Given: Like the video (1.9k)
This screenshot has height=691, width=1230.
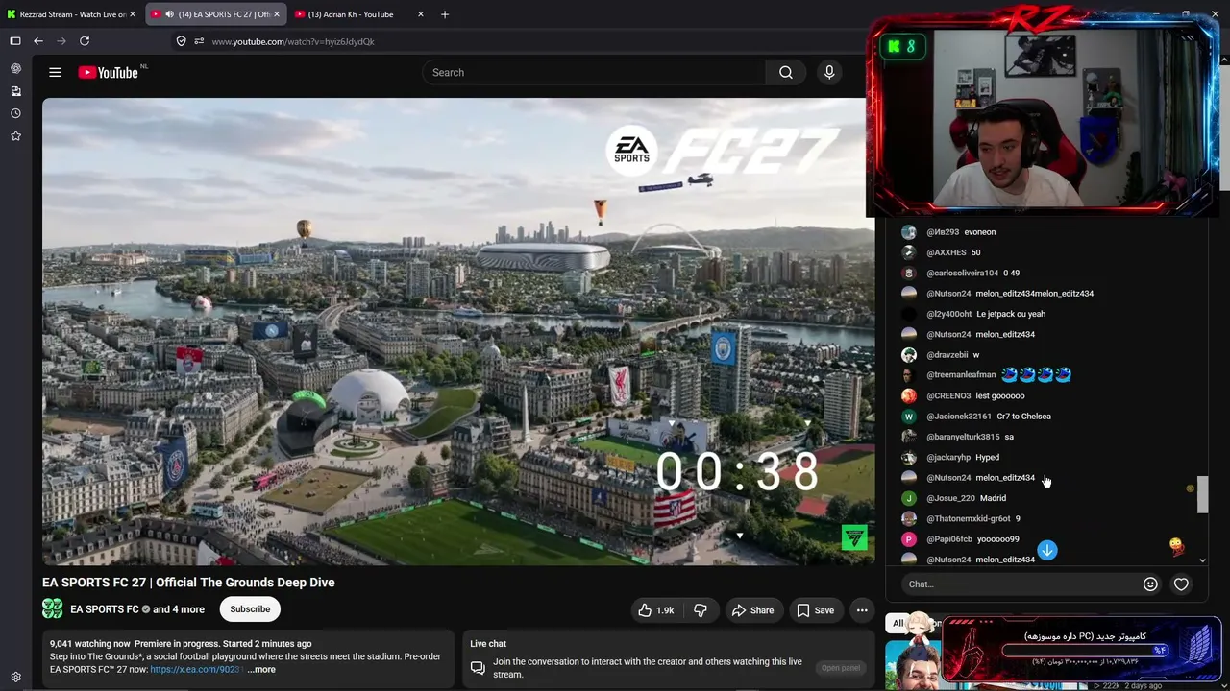Looking at the screenshot, I should [656, 610].
